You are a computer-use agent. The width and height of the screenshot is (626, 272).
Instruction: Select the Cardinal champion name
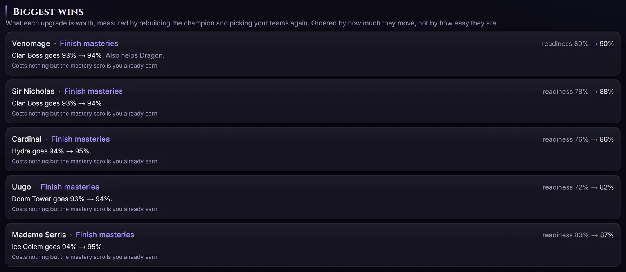click(x=27, y=139)
